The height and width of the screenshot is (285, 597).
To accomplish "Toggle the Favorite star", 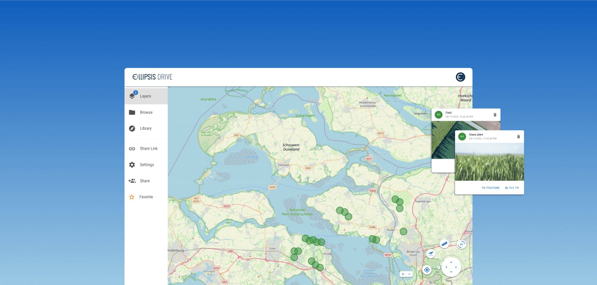I will pos(132,197).
